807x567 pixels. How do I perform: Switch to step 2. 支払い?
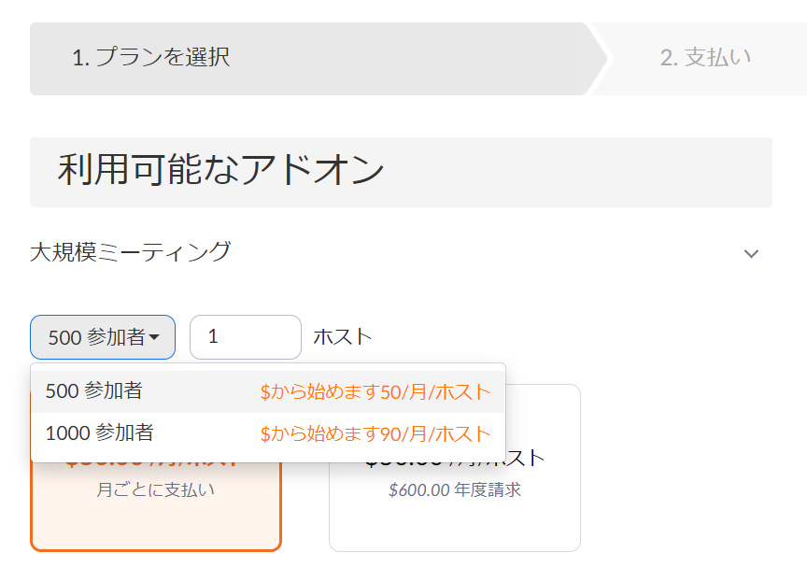click(x=705, y=58)
